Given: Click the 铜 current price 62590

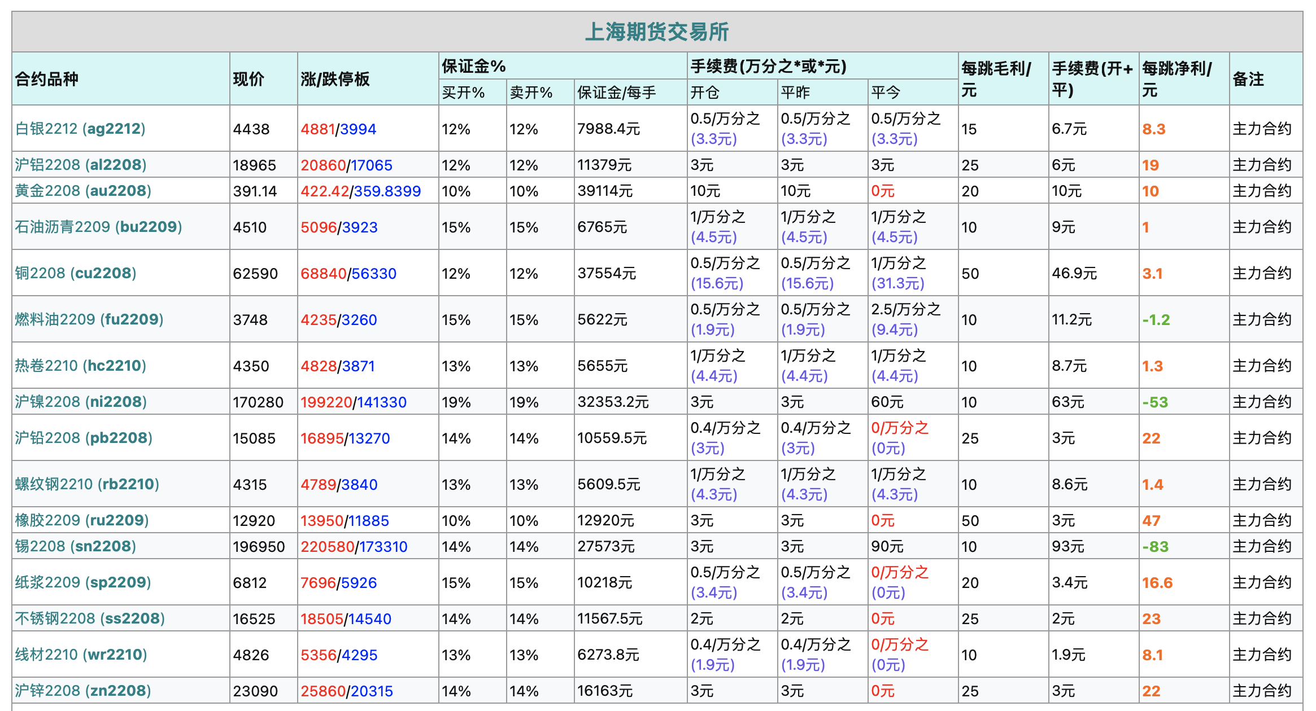Looking at the screenshot, I should pos(255,273).
